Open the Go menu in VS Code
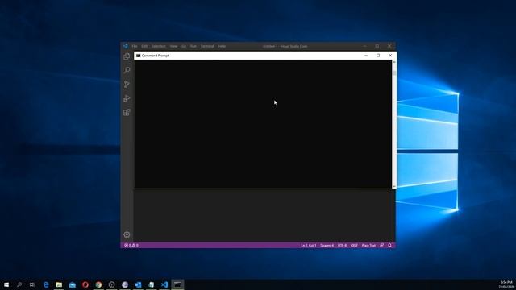516x290 pixels. pos(184,46)
